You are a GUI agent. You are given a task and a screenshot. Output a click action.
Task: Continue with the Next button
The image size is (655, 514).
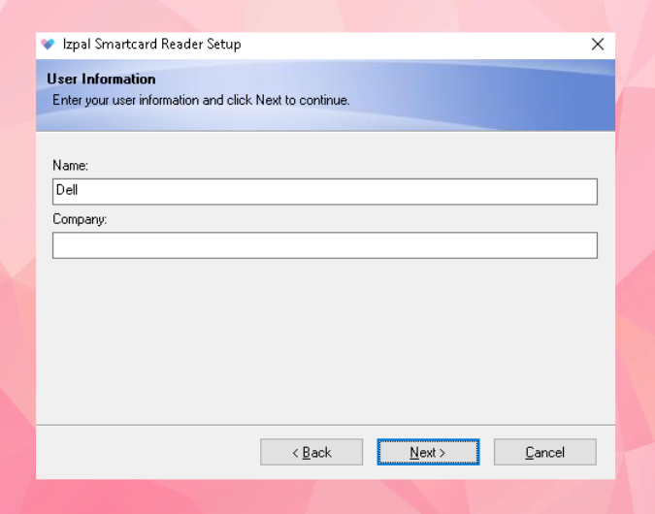click(428, 452)
